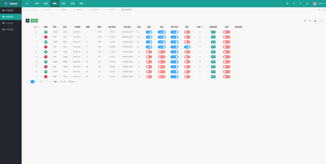
Task: Click the search icon at the table's right
Action: 320,20
